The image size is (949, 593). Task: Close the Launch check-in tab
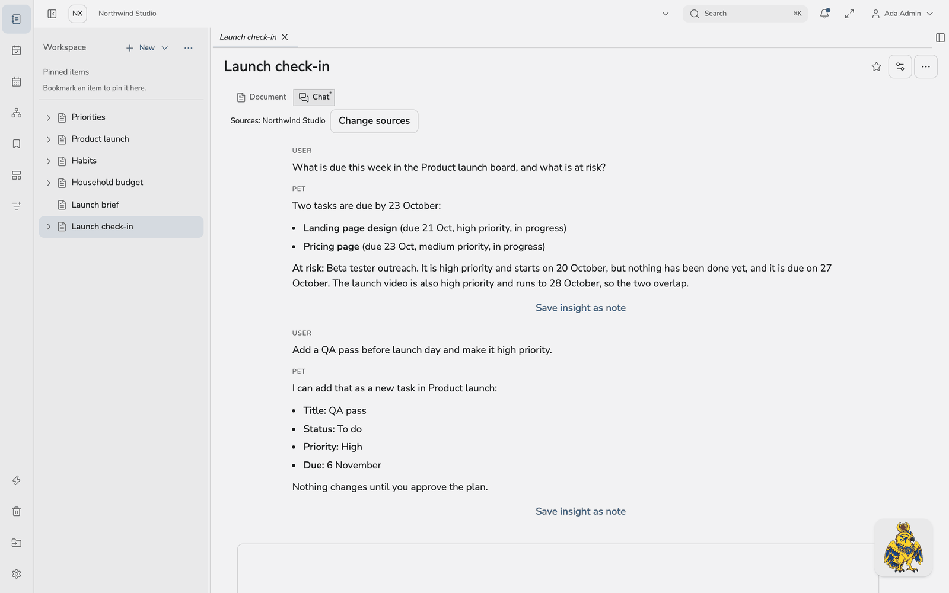coord(285,37)
